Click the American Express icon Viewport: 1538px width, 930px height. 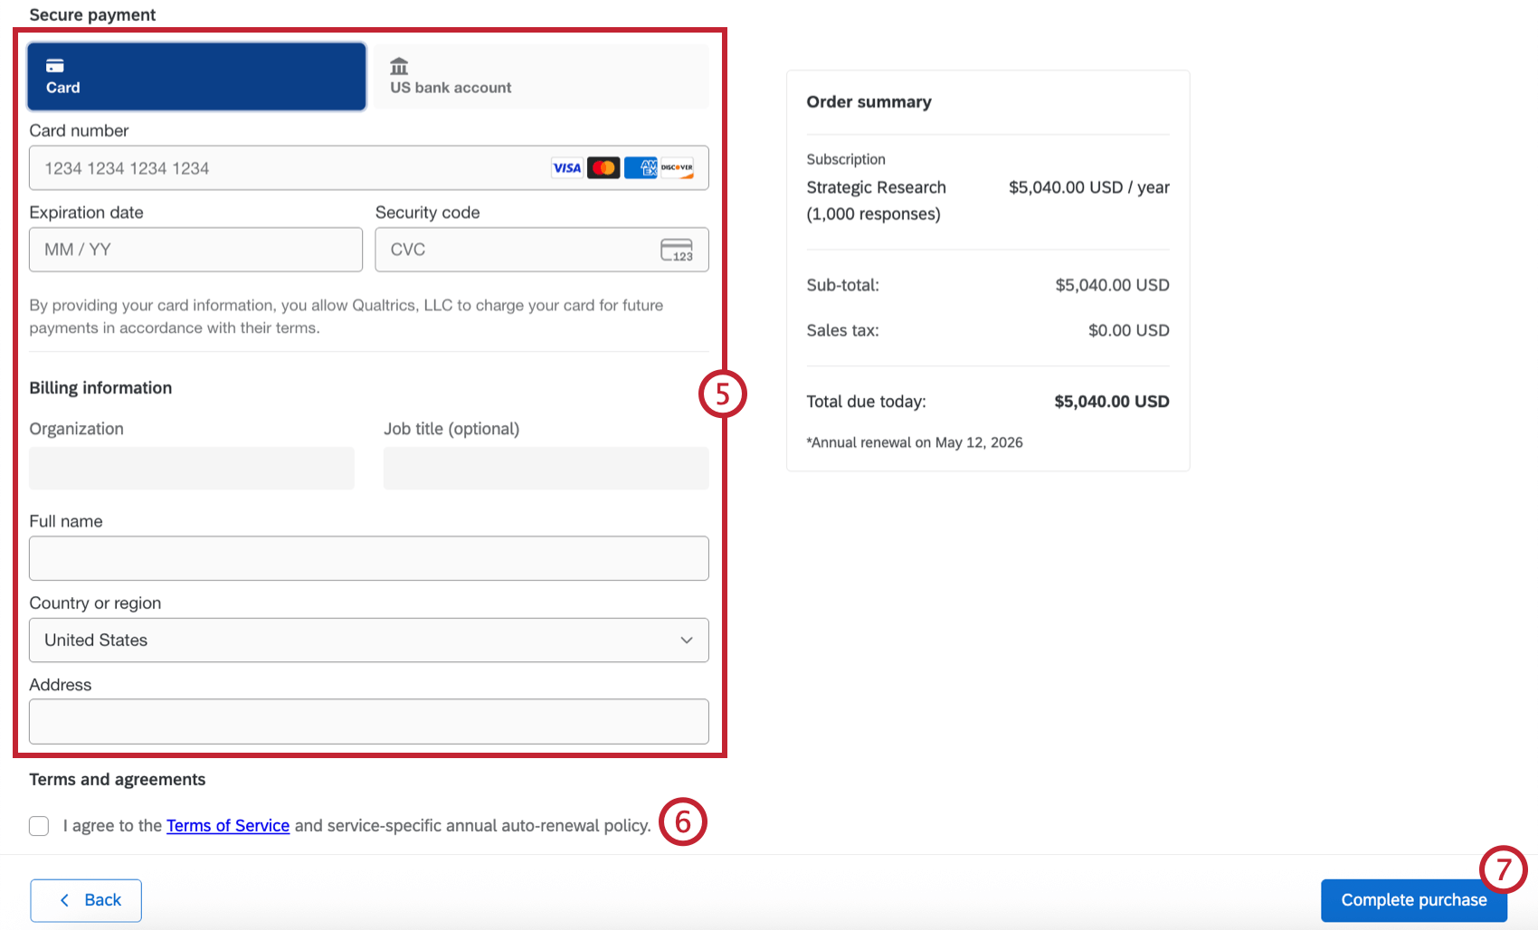pos(641,167)
